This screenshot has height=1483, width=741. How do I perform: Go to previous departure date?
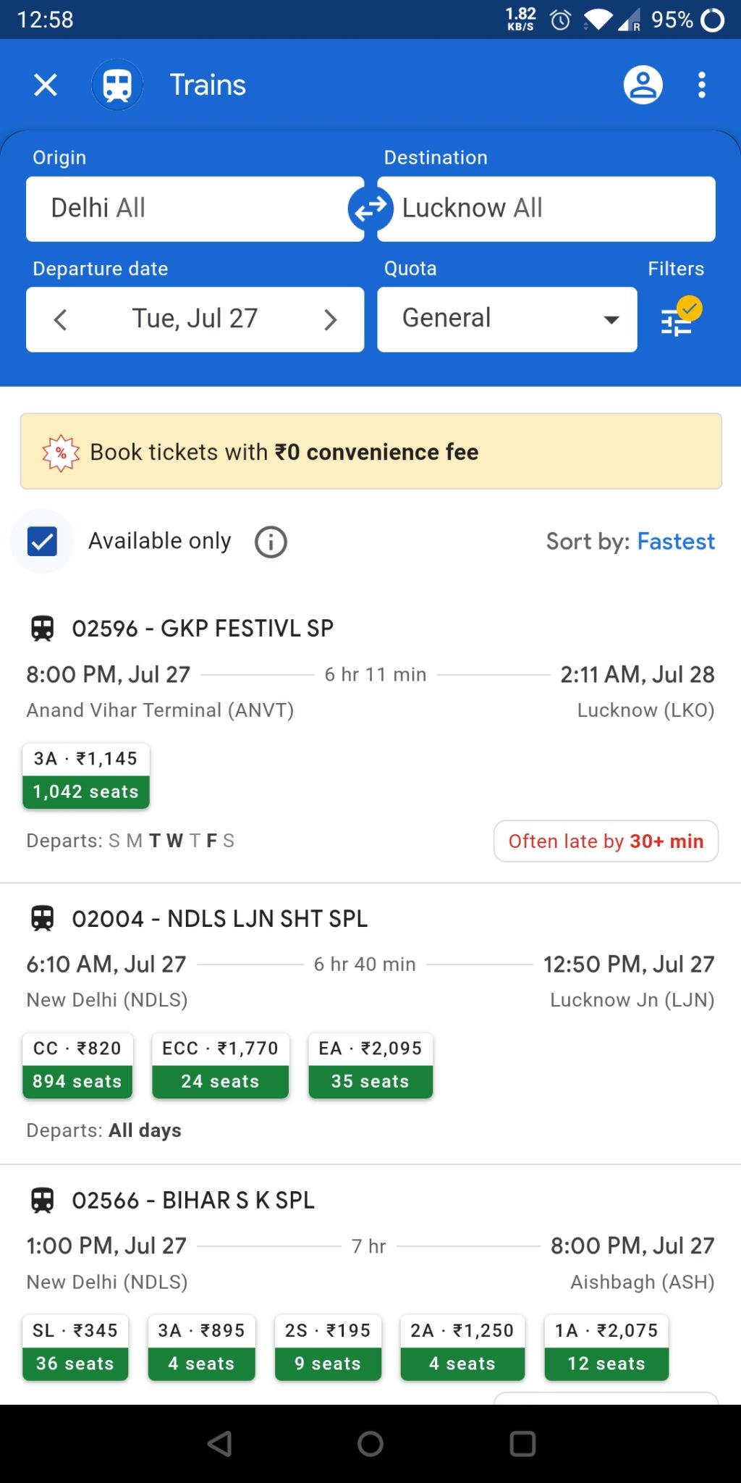coord(60,319)
